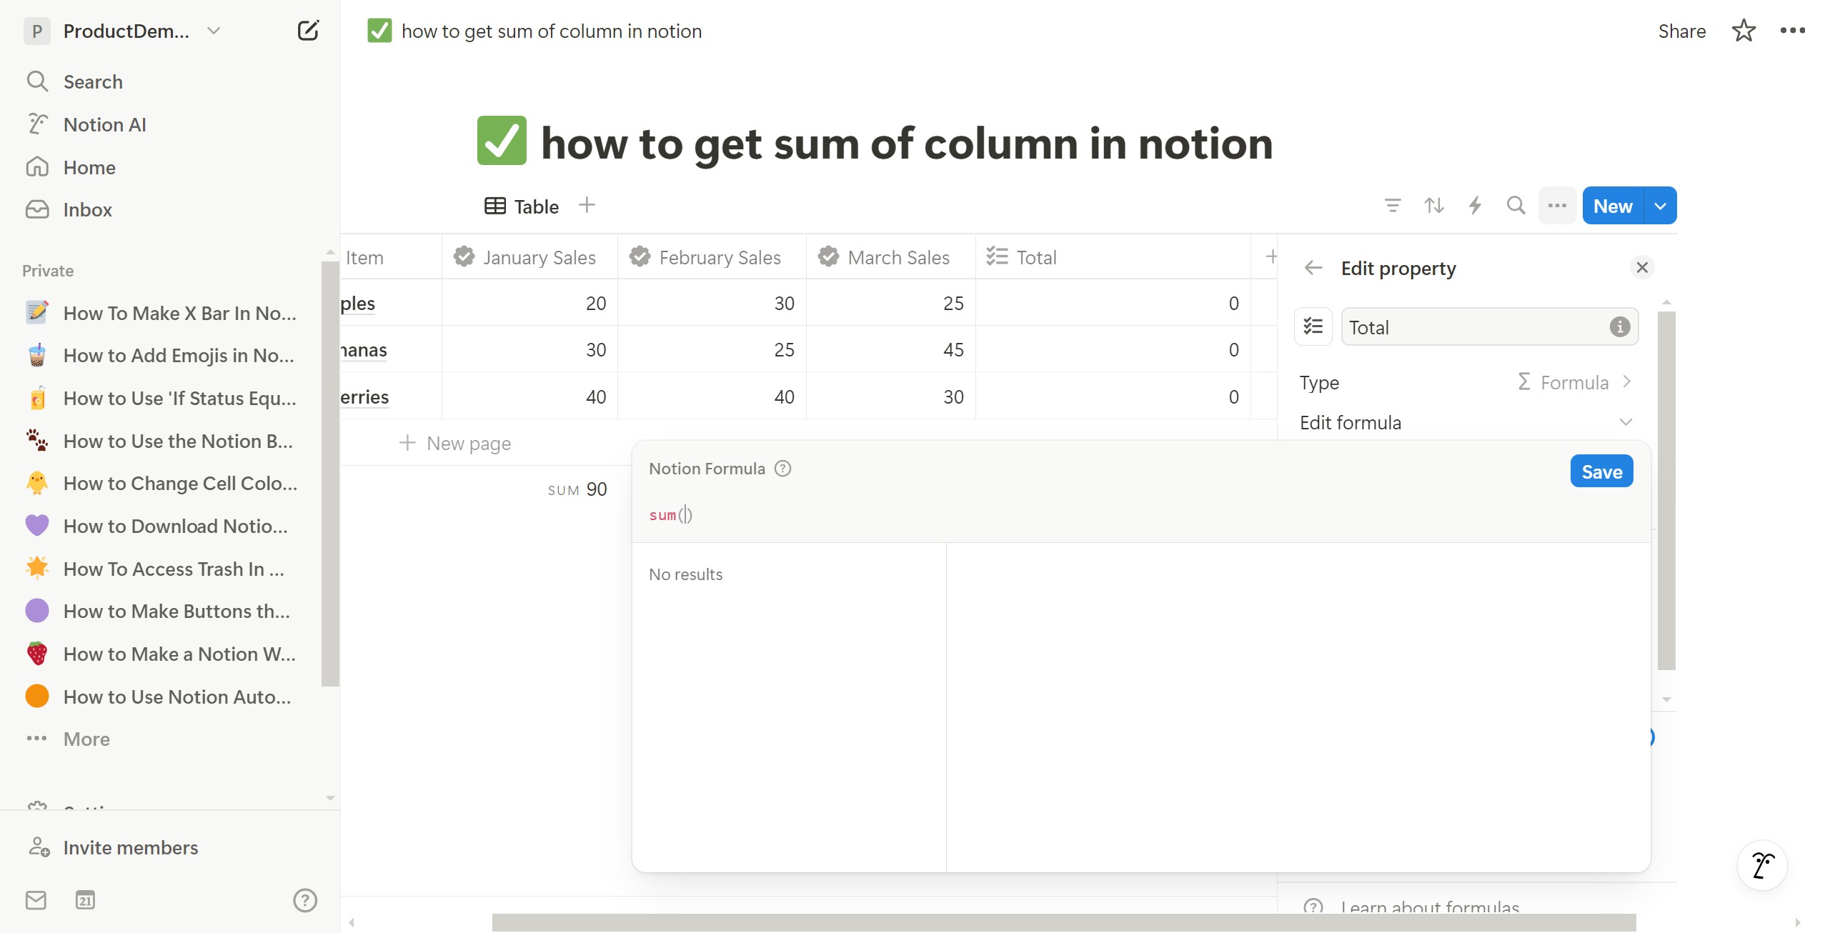Screen dimensions: 1830x933
Task: Click the sort arrows icon
Action: pyautogui.click(x=1433, y=206)
